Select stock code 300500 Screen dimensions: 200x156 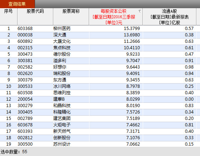tap(25, 144)
